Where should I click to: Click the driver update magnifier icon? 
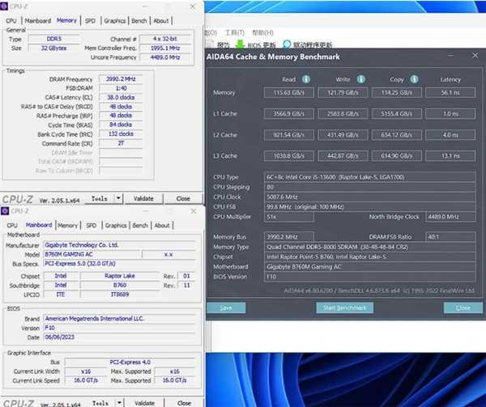[x=285, y=45]
